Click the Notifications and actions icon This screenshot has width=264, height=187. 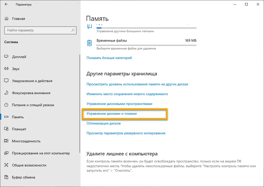pyautogui.click(x=7, y=81)
